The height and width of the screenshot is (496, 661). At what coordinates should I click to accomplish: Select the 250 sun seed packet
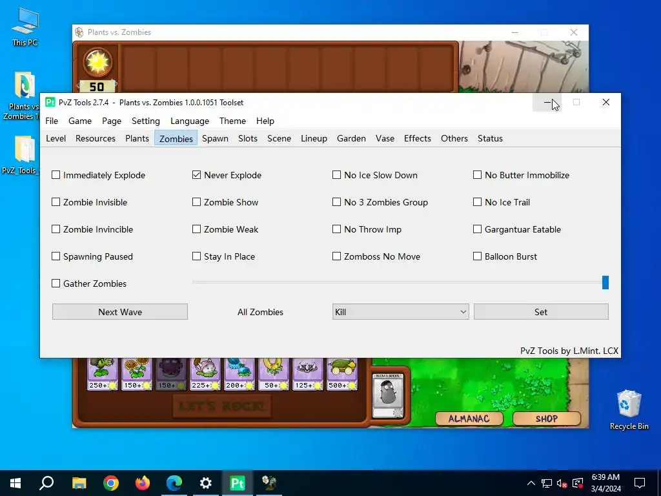tap(103, 374)
